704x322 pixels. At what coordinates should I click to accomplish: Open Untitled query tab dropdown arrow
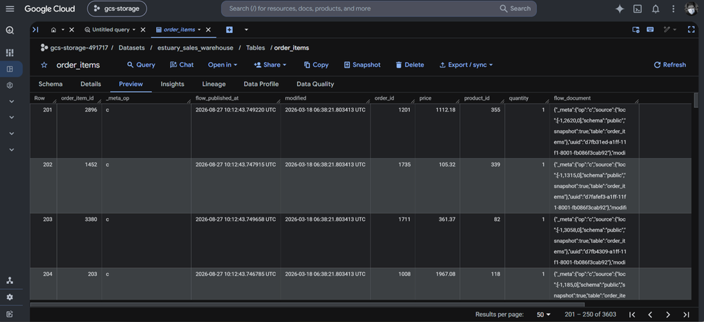click(134, 30)
